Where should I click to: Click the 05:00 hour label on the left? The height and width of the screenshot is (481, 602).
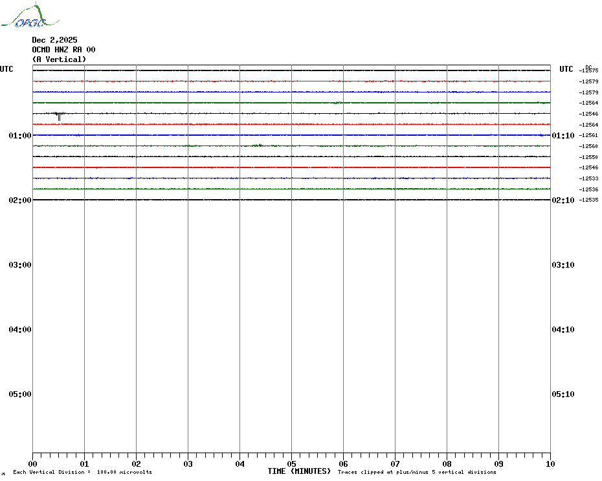click(20, 394)
